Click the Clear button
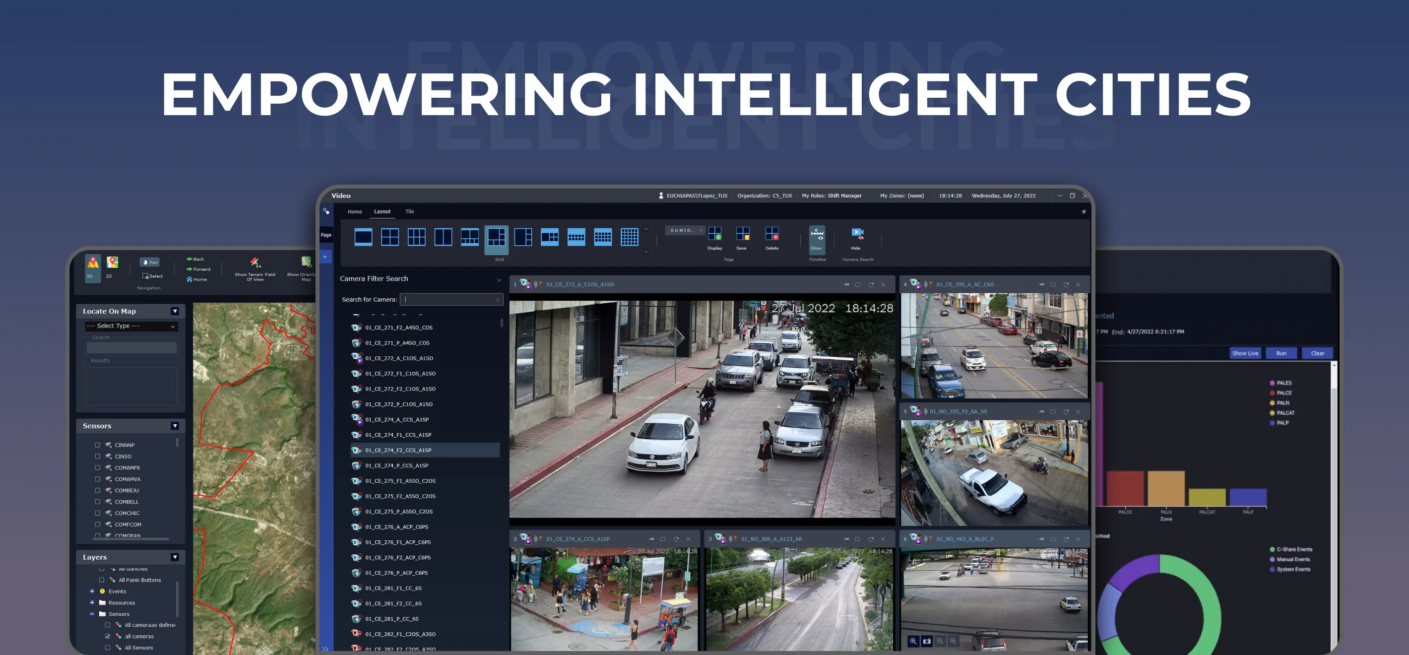 point(1318,353)
